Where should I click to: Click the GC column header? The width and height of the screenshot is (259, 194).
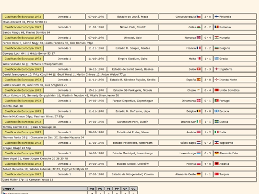[x=133, y=189]
